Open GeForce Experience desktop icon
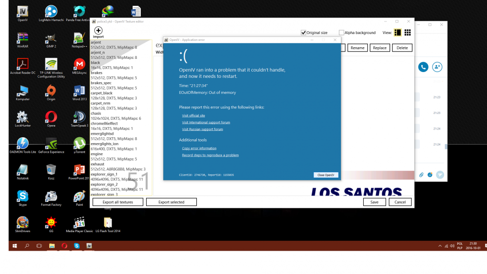 pyautogui.click(x=51, y=146)
